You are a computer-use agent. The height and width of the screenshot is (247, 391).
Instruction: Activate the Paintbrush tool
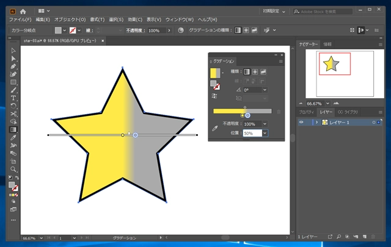(13, 90)
